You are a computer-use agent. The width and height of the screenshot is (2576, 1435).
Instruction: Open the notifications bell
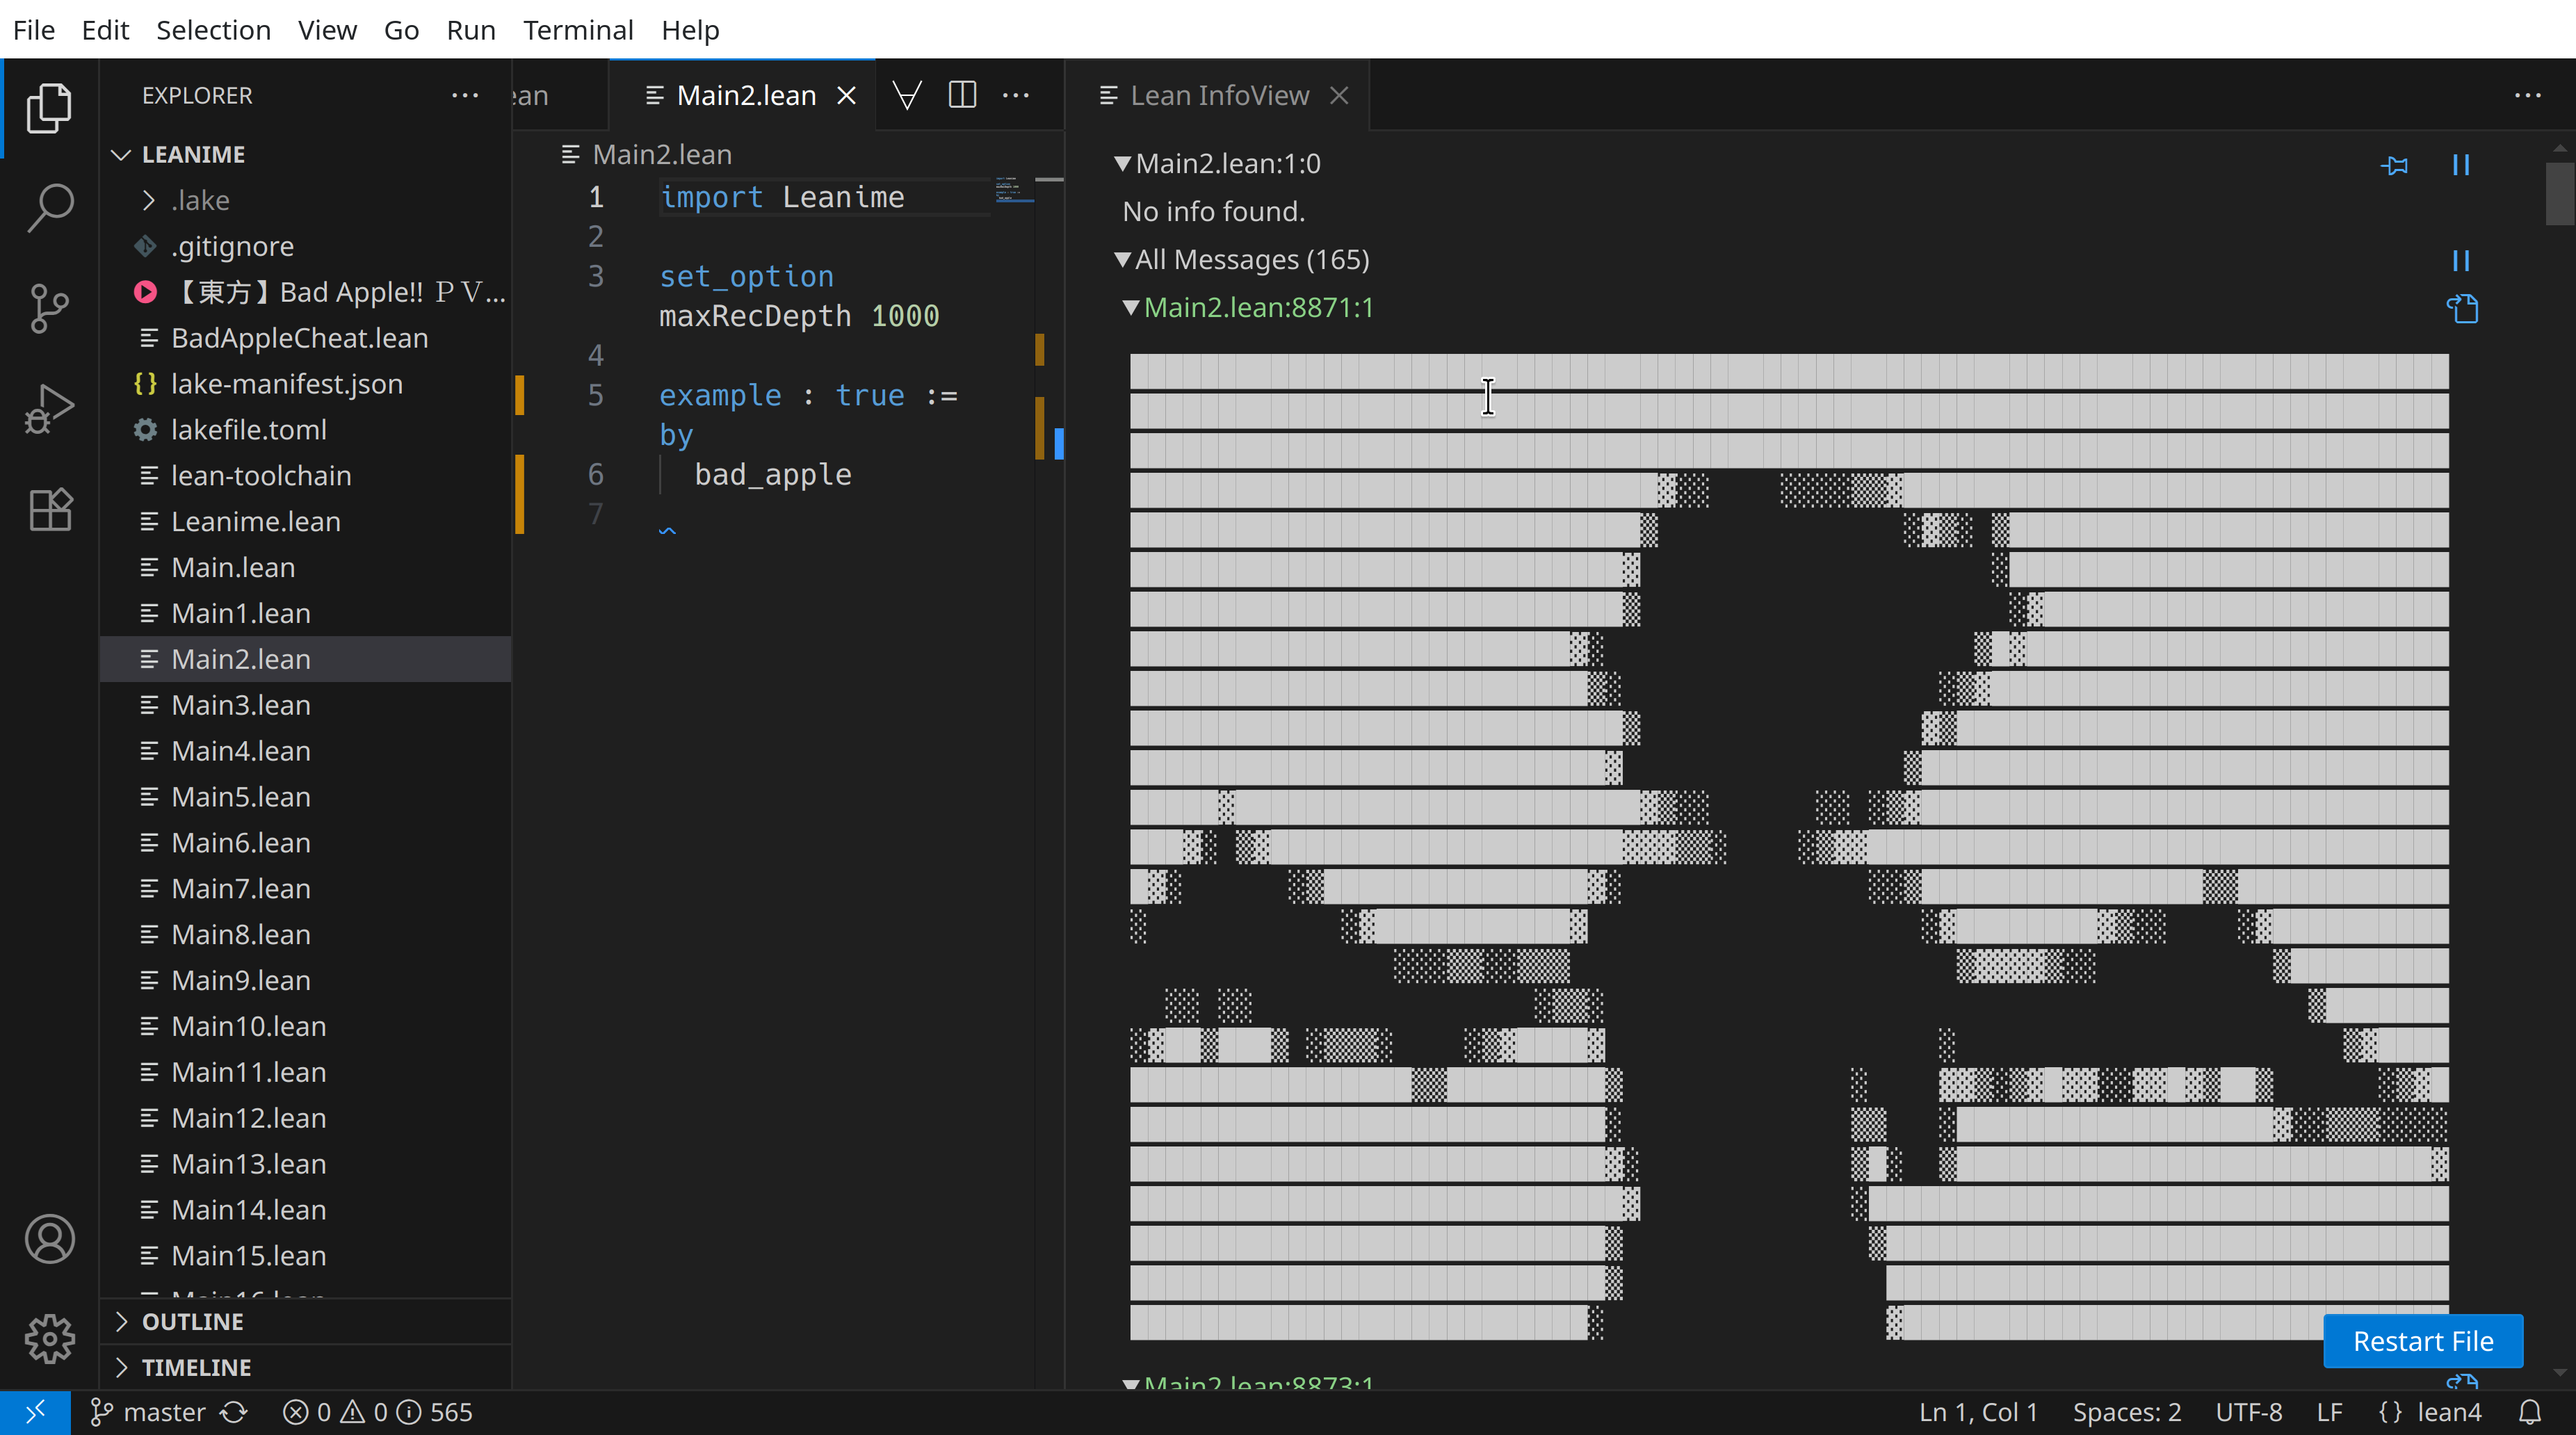pos(2530,1412)
